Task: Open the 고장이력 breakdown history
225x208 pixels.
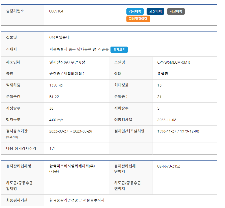Action: [x=155, y=11]
